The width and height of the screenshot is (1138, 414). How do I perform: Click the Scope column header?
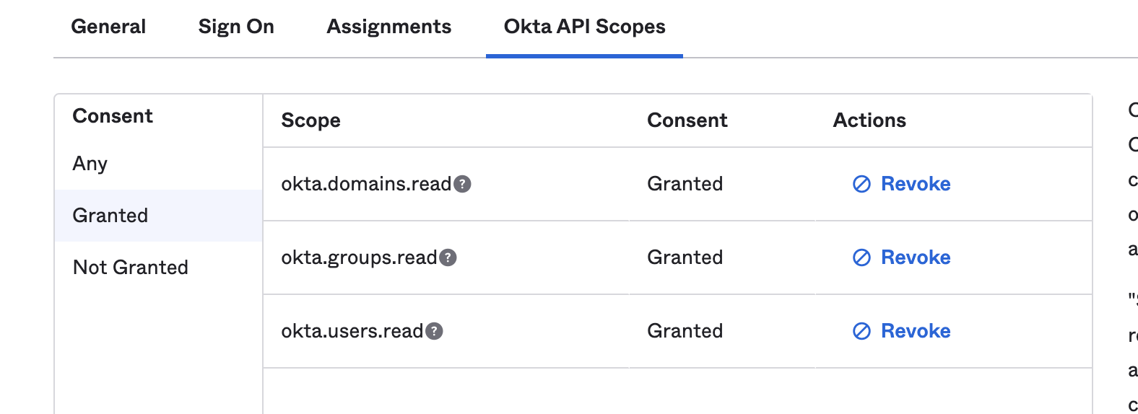310,120
